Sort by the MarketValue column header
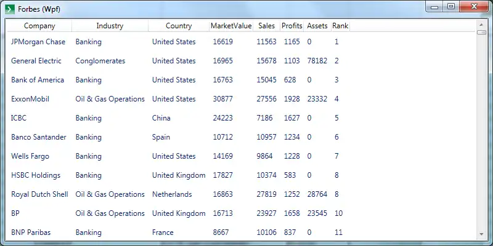This screenshot has width=493, height=246. click(231, 26)
